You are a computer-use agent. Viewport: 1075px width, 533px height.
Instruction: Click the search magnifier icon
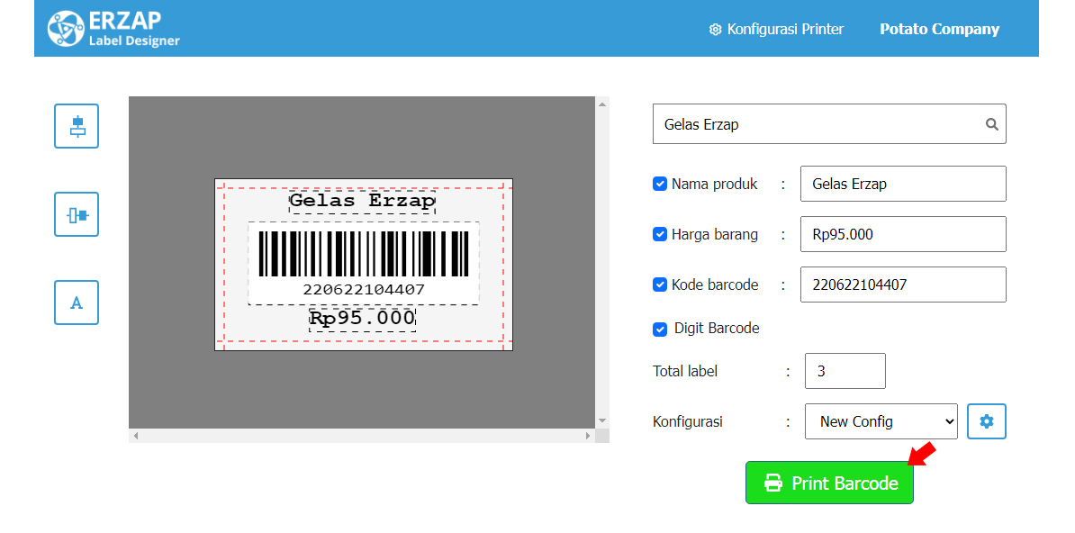[991, 124]
